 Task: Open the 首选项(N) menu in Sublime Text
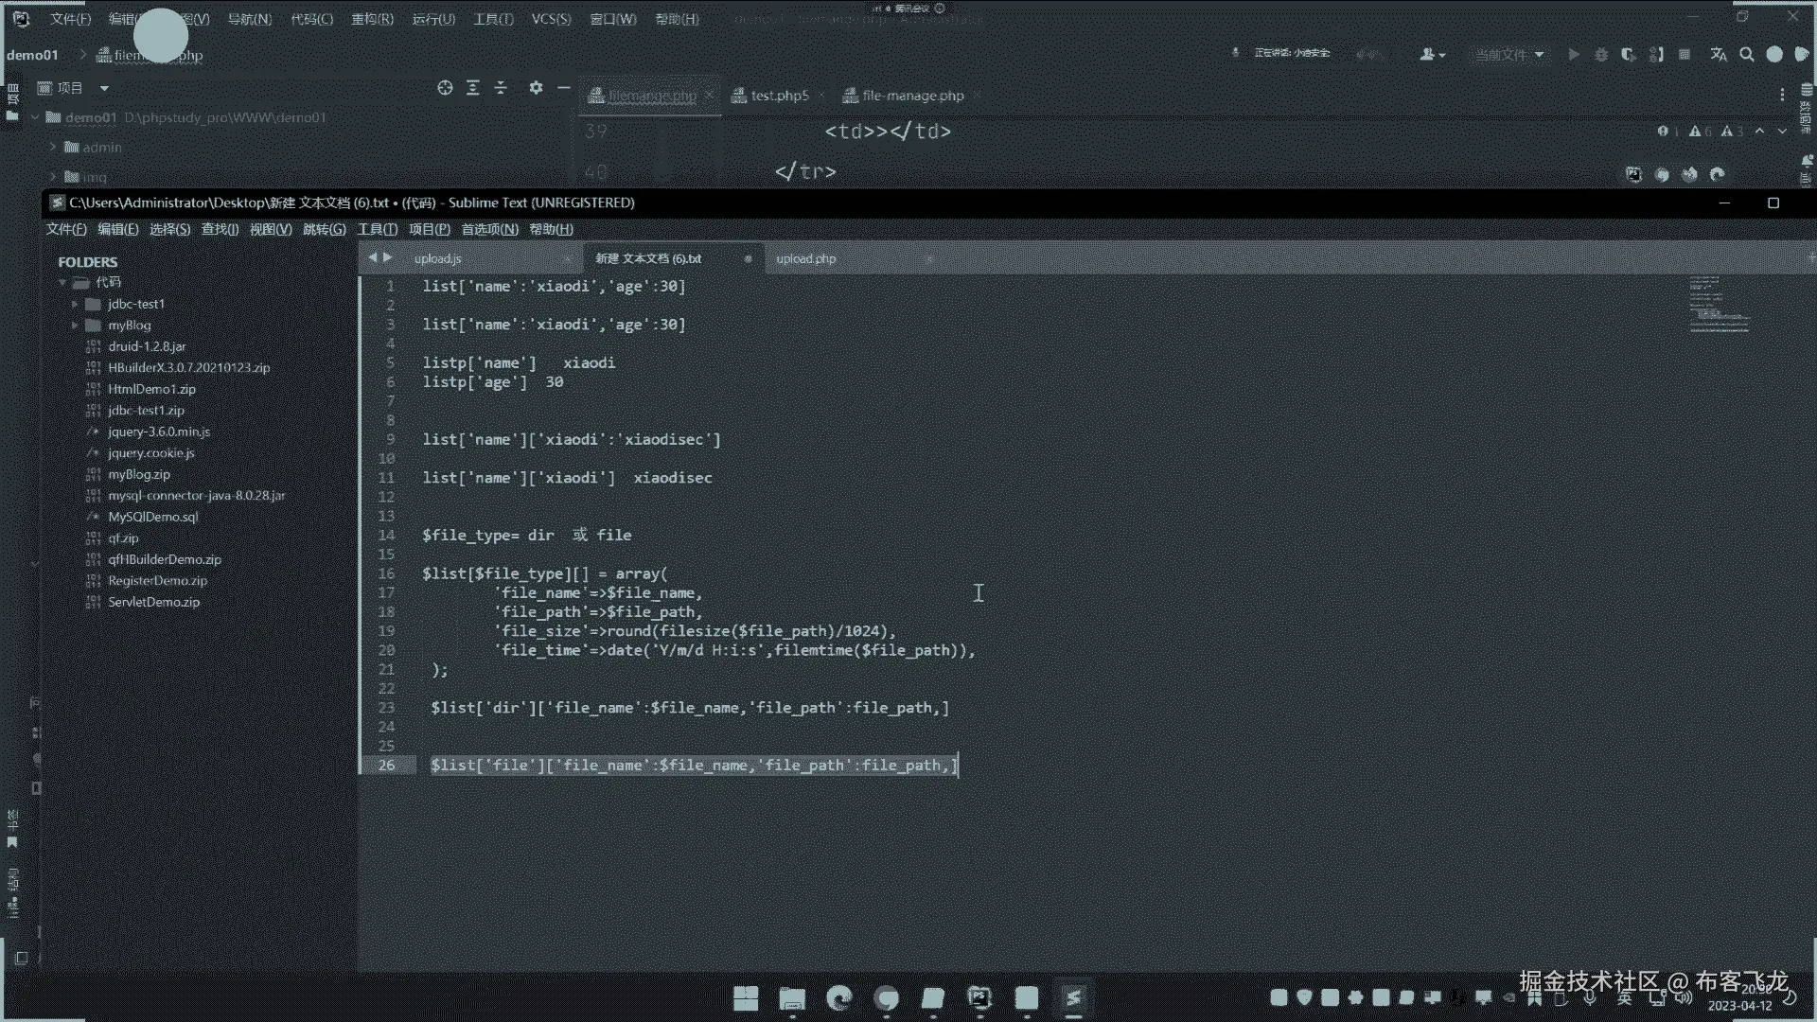489,229
